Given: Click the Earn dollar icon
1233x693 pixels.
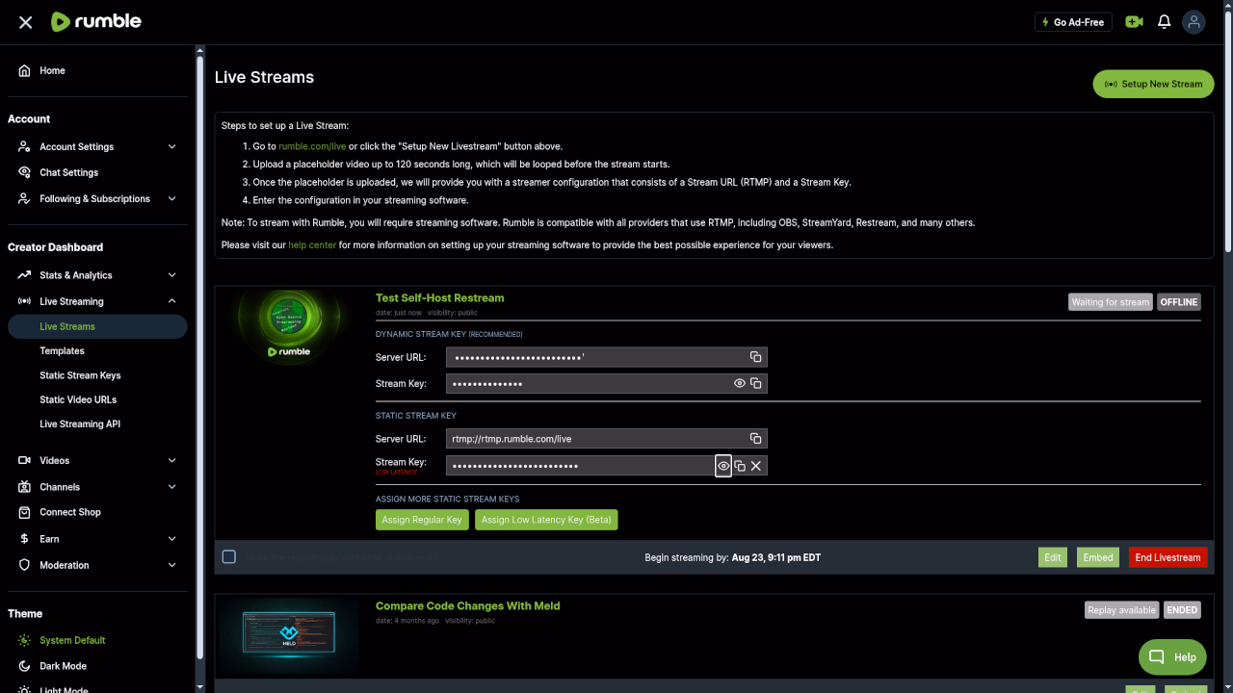Looking at the screenshot, I should coord(24,539).
